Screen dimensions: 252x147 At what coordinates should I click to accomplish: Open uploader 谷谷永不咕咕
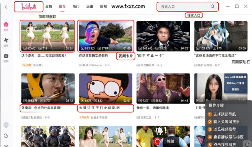99,117
